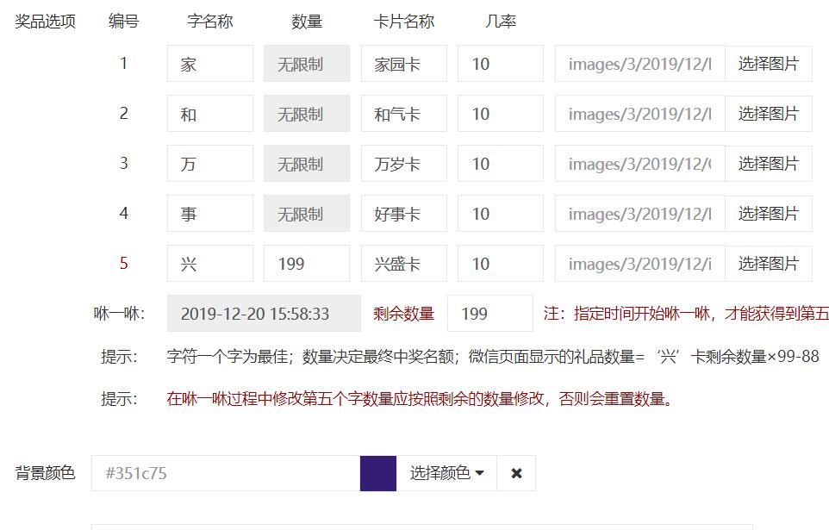Image resolution: width=829 pixels, height=530 pixels.
Task: Click the #351c75 background color field
Action: 226,473
